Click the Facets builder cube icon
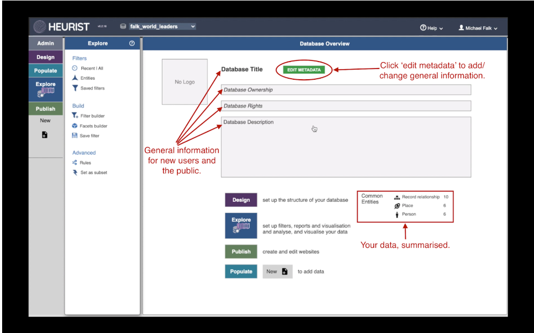The height and width of the screenshot is (333, 534). point(75,126)
